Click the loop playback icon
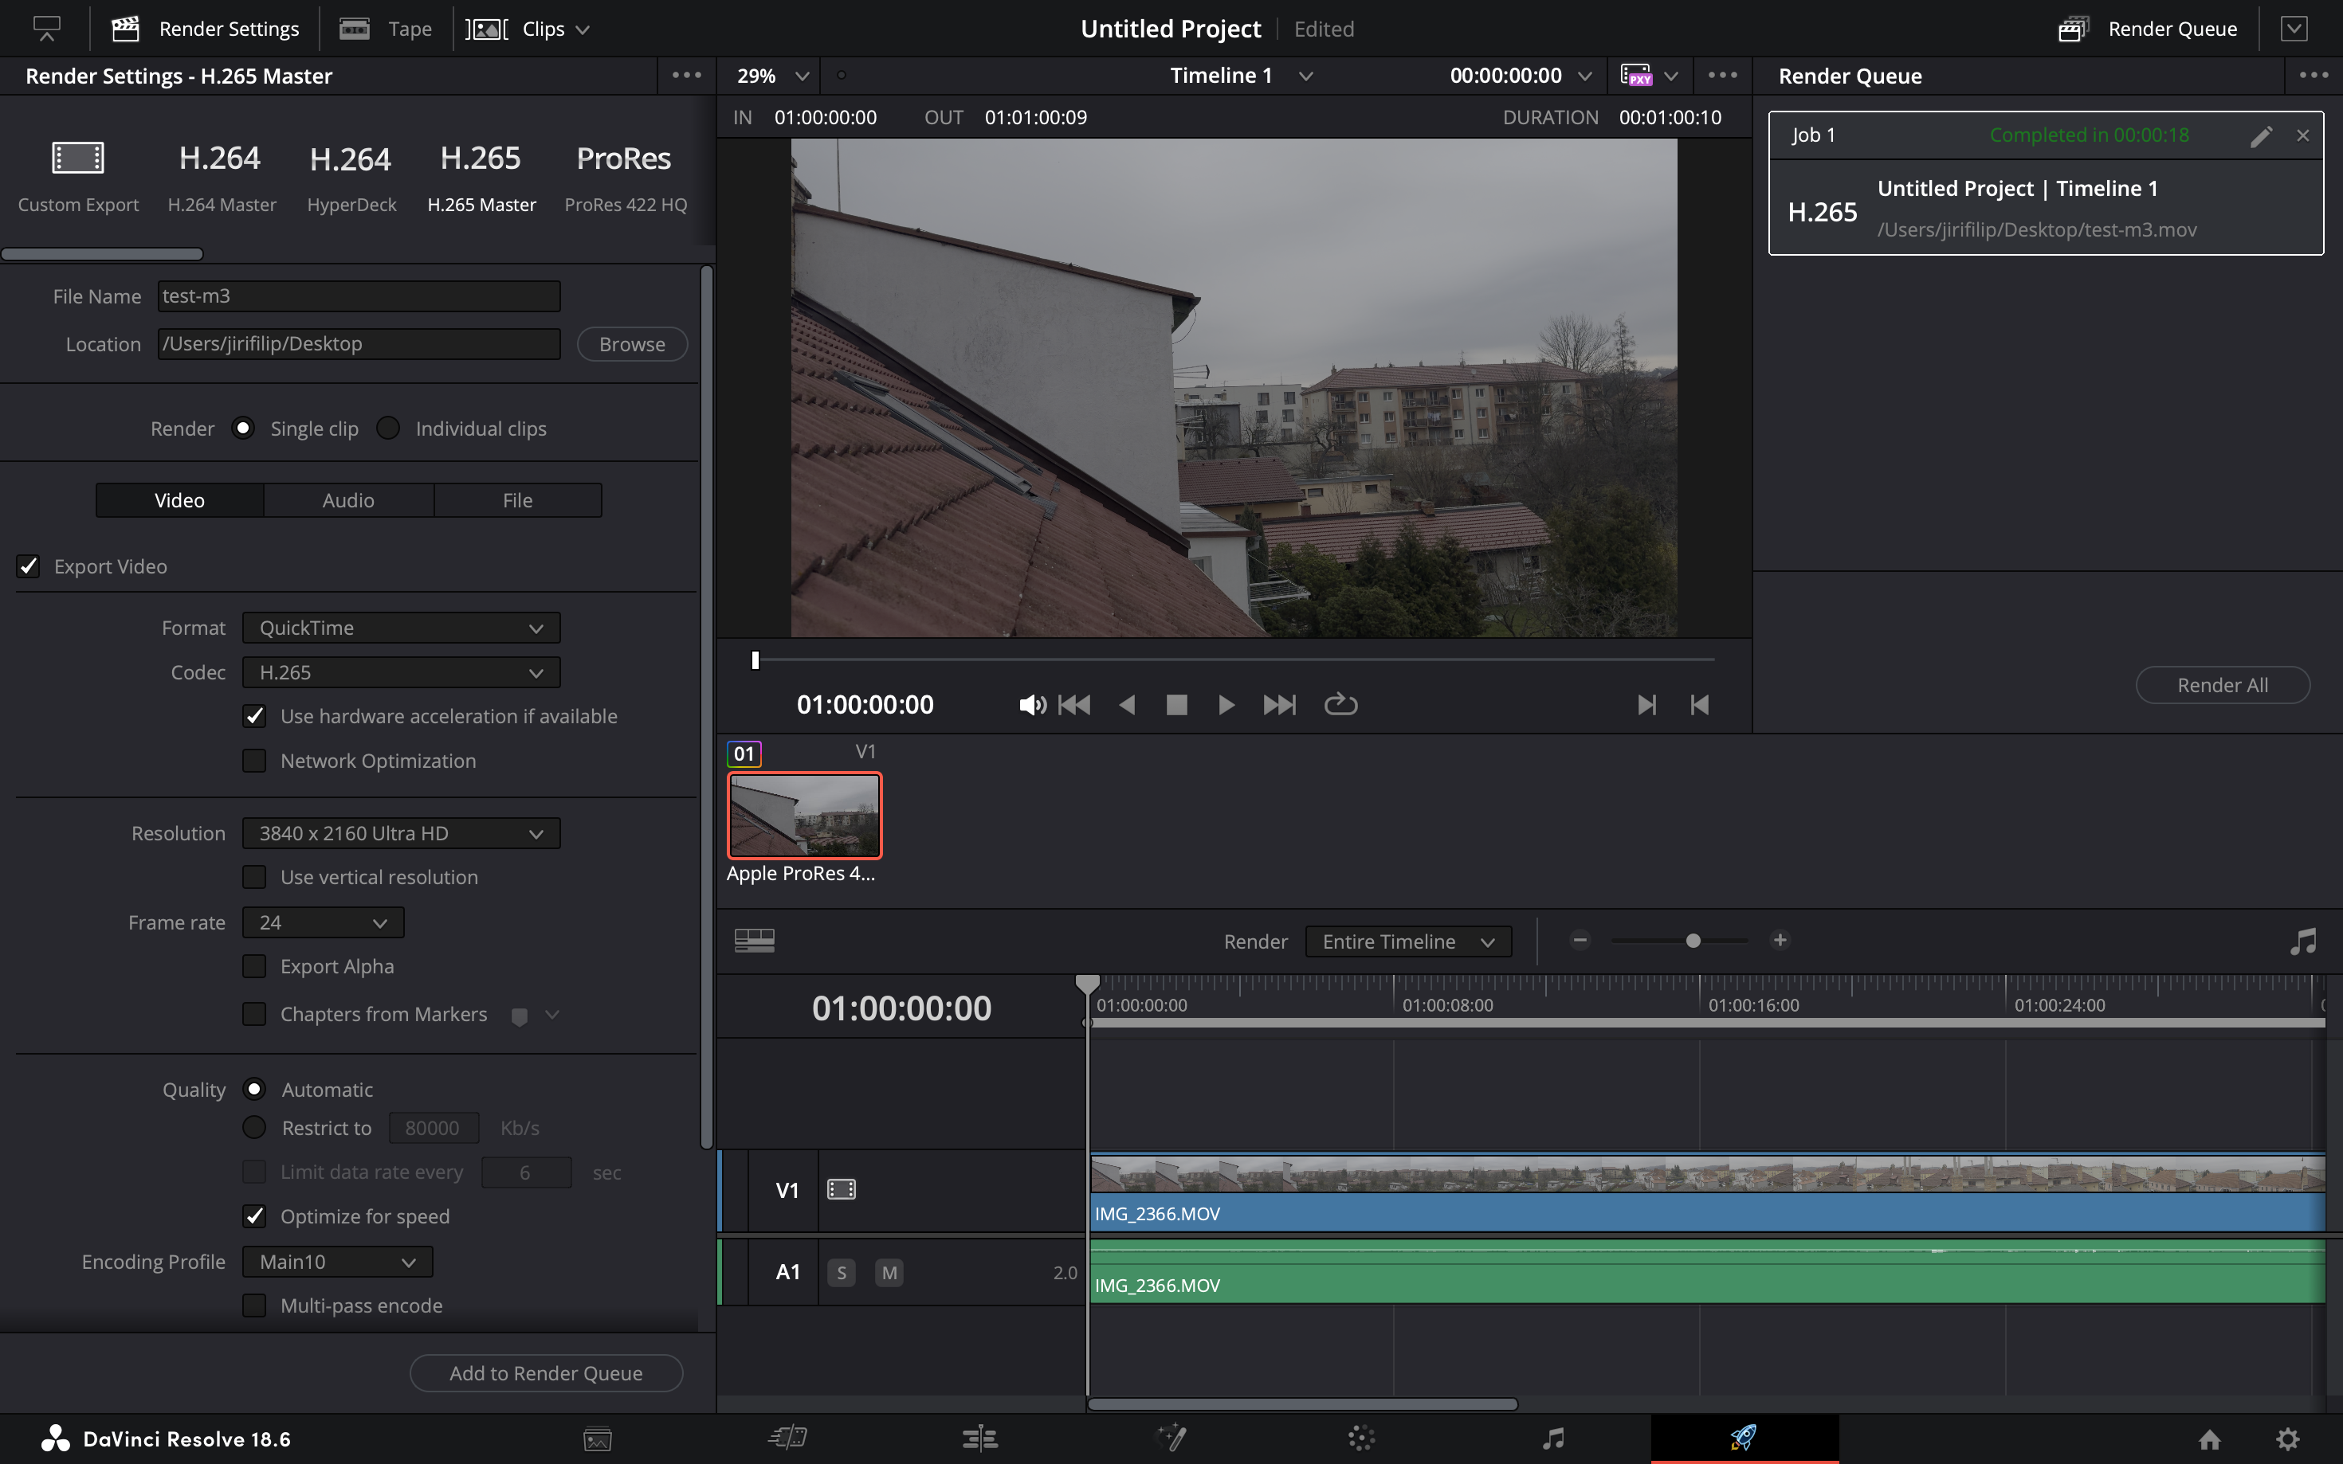This screenshot has height=1464, width=2343. pyautogui.click(x=1340, y=704)
